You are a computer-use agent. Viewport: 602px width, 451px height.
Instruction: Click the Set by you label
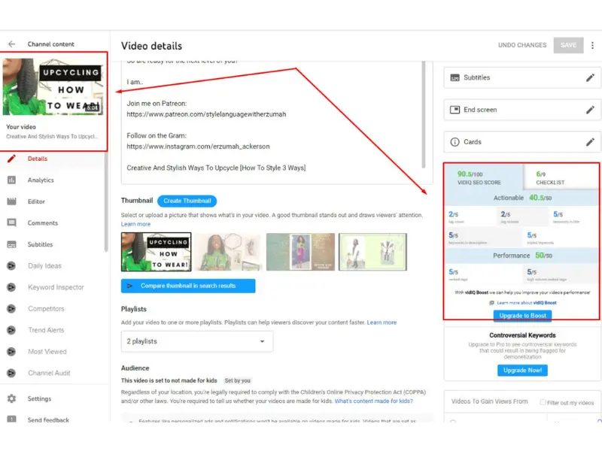click(237, 381)
